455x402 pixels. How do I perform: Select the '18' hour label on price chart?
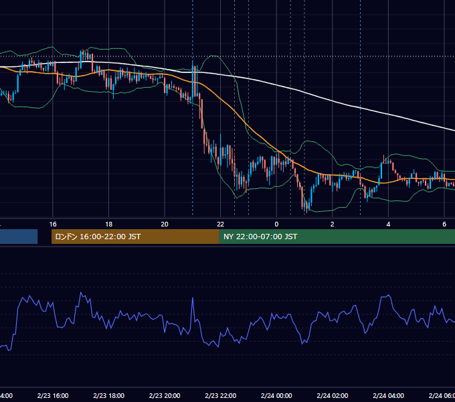point(109,224)
